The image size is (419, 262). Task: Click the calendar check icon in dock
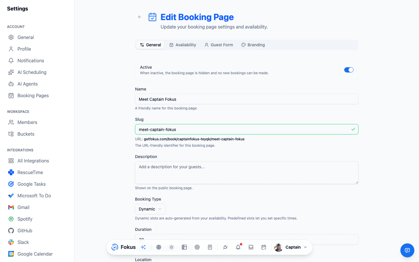264,247
